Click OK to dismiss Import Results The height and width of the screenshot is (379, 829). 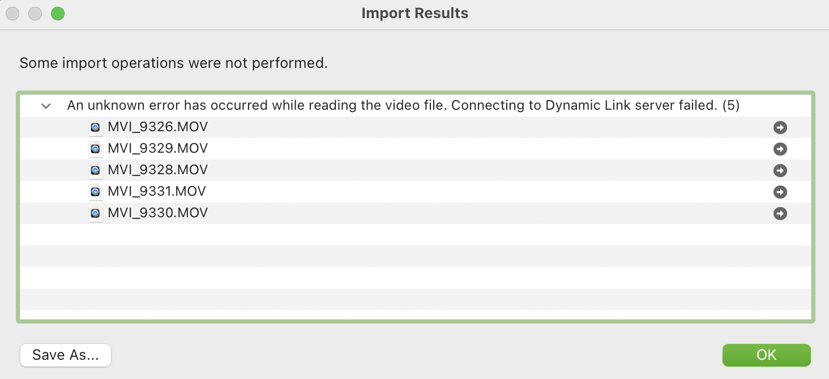click(x=766, y=355)
